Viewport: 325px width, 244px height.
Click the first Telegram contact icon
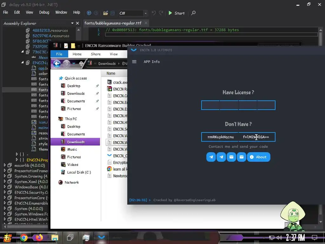tap(211, 157)
